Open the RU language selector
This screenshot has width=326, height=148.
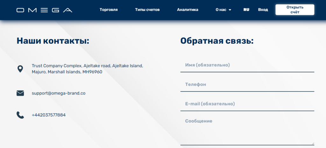tap(246, 10)
